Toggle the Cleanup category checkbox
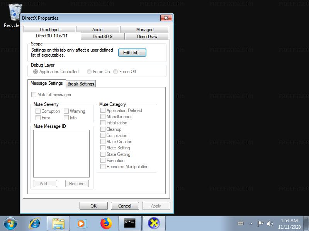Viewport: 309px width, 231px height. (111, 129)
